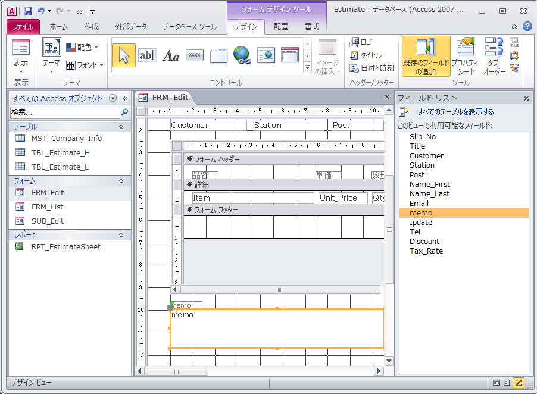The image size is (537, 394).
Task: Select the Slip_No field in the list
Action: [x=464, y=136]
